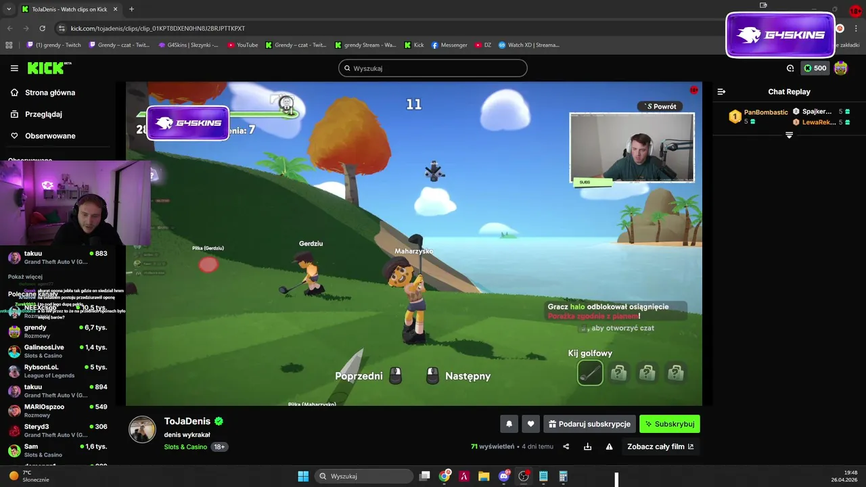This screenshot has width=866, height=487.
Task: Open Discord from the taskbar
Action: coord(503,476)
